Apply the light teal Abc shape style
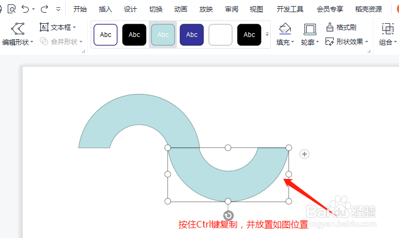This screenshot has height=238, width=399. [x=163, y=35]
